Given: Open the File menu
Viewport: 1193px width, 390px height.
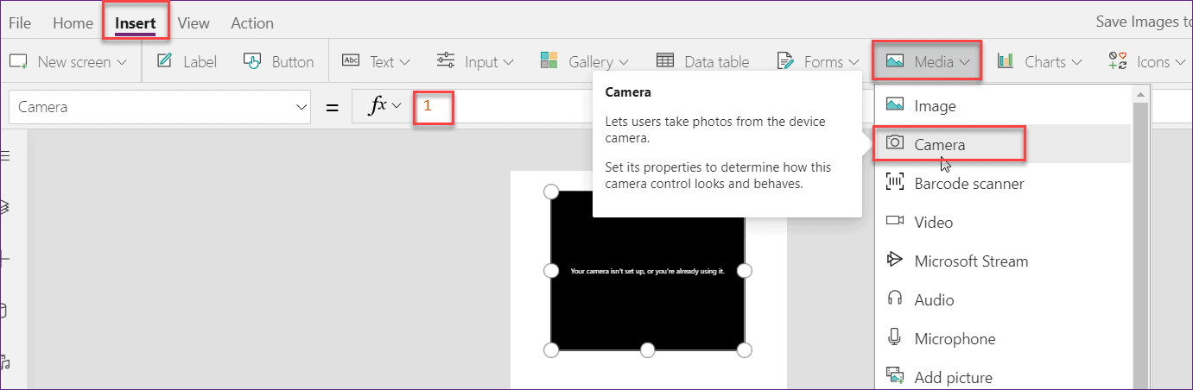Looking at the screenshot, I should [x=20, y=23].
